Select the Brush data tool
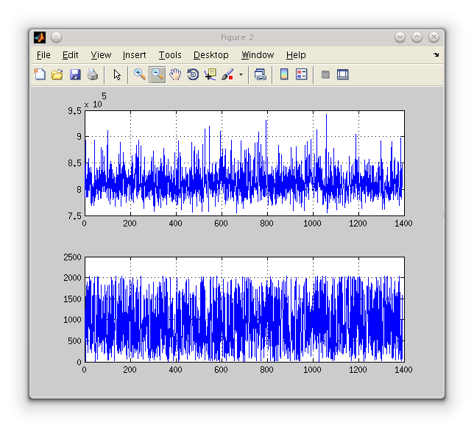The image size is (474, 428). tap(227, 74)
